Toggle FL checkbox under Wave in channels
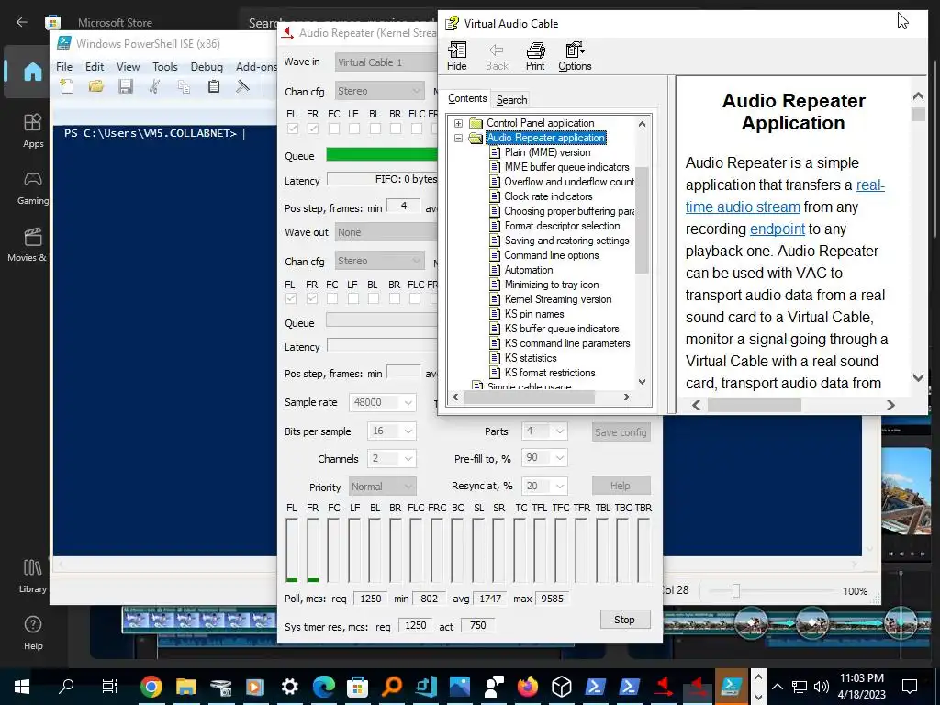The image size is (940, 705). 293,129
